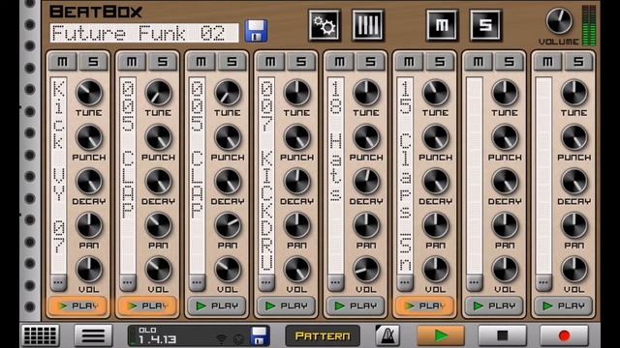Play the 18 Hats sample
This screenshot has width=620, height=348.
(356, 305)
